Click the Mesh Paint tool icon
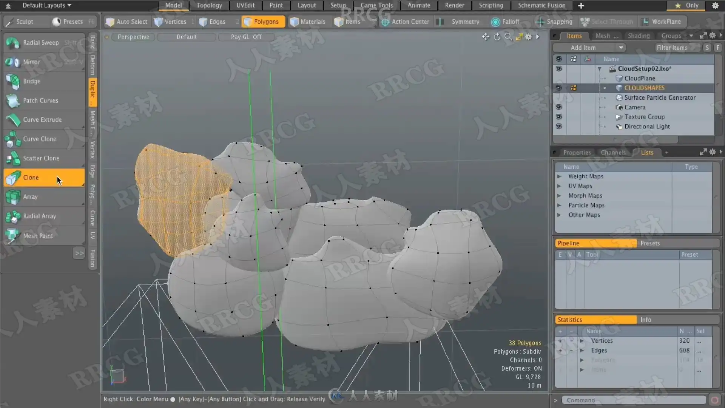Viewport: 725px width, 408px height. pyautogui.click(x=13, y=236)
